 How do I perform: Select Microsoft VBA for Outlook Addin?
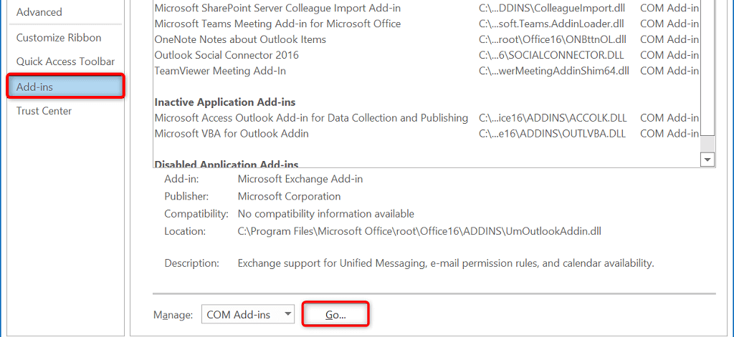[x=232, y=134]
